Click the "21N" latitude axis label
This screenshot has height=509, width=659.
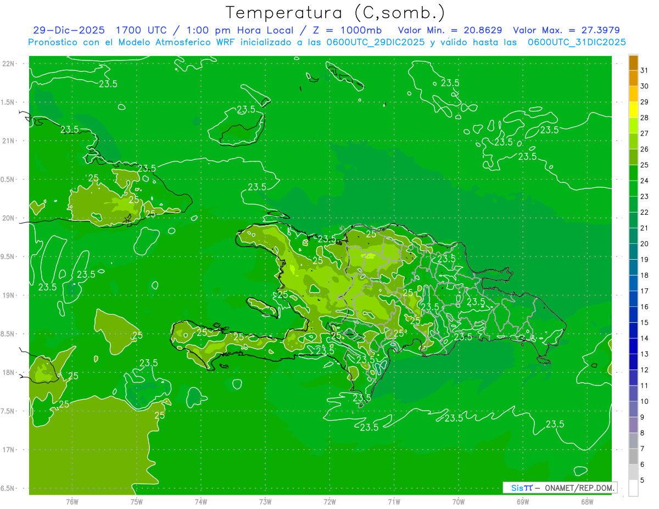pos(9,141)
